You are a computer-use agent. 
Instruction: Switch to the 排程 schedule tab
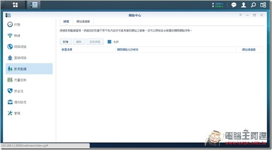coord(66,22)
